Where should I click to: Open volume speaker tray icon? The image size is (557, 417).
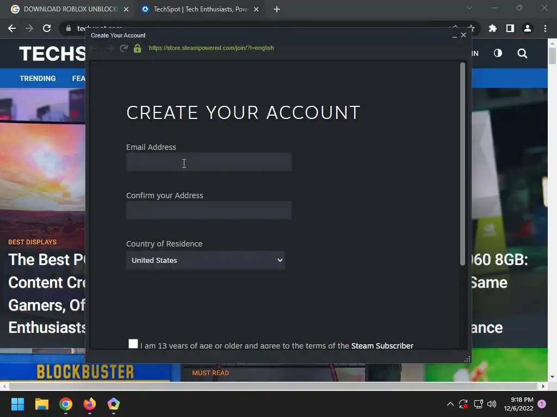click(492, 404)
